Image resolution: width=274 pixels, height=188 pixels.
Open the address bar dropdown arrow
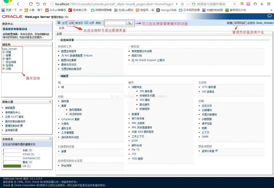coord(188,4)
